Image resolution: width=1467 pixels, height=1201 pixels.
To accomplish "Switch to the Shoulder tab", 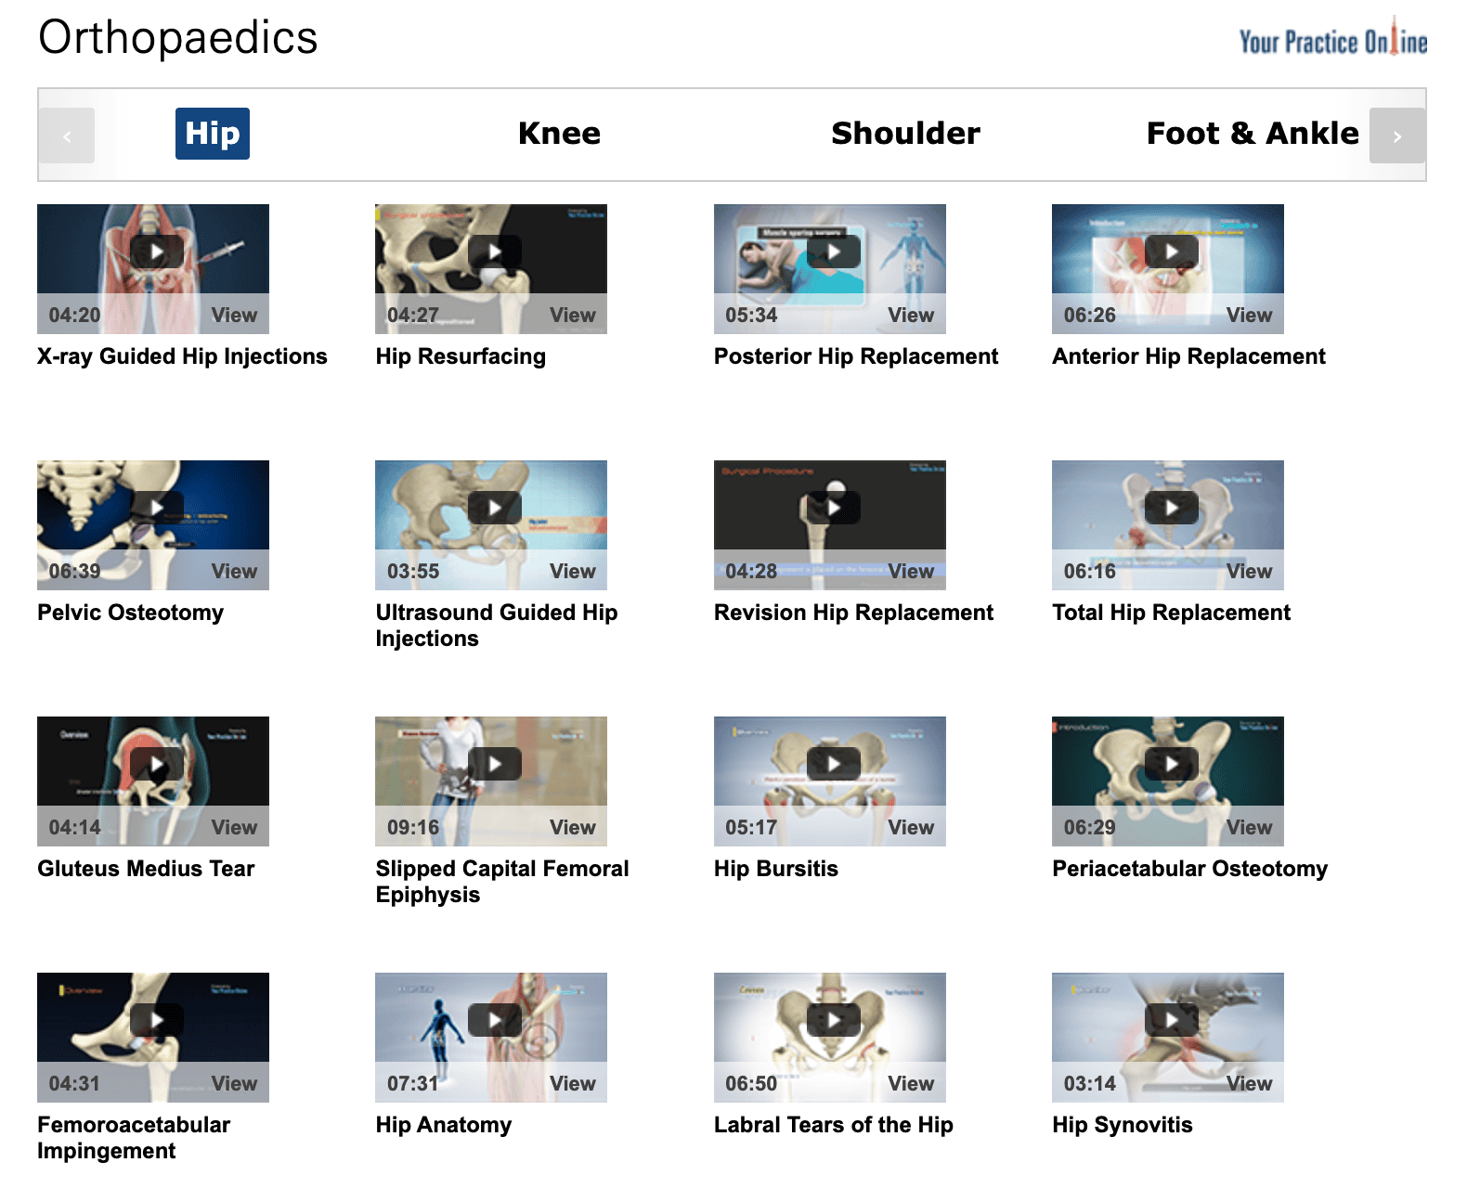I will click(x=905, y=134).
